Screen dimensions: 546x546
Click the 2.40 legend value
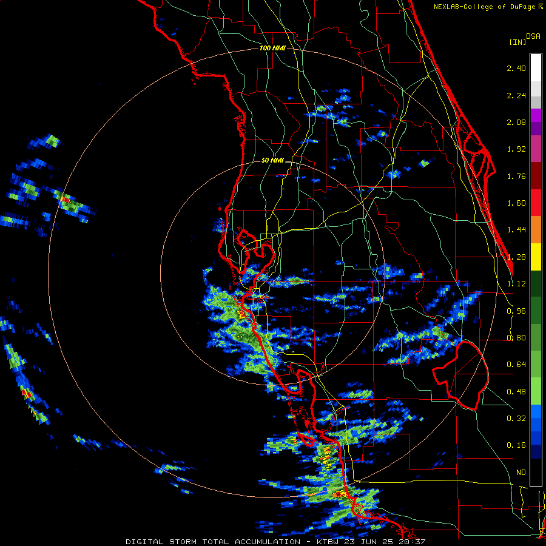coord(516,68)
